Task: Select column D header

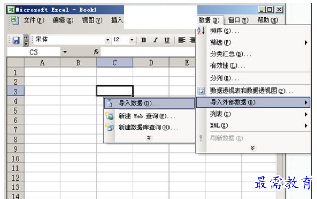Action: coord(151,63)
